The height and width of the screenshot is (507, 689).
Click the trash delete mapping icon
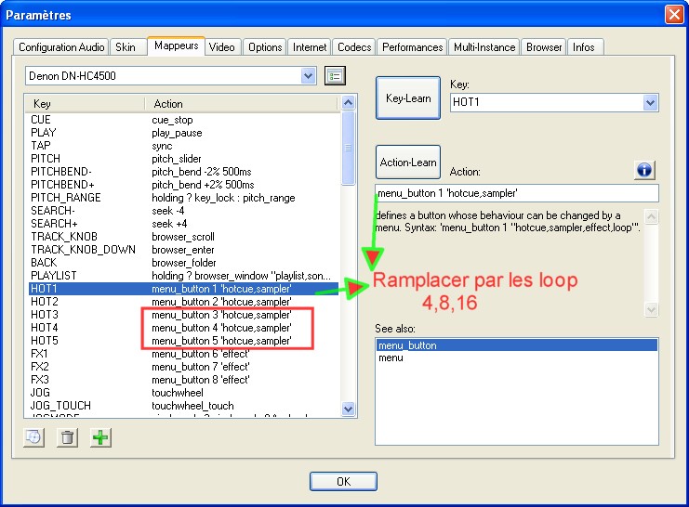(x=66, y=438)
